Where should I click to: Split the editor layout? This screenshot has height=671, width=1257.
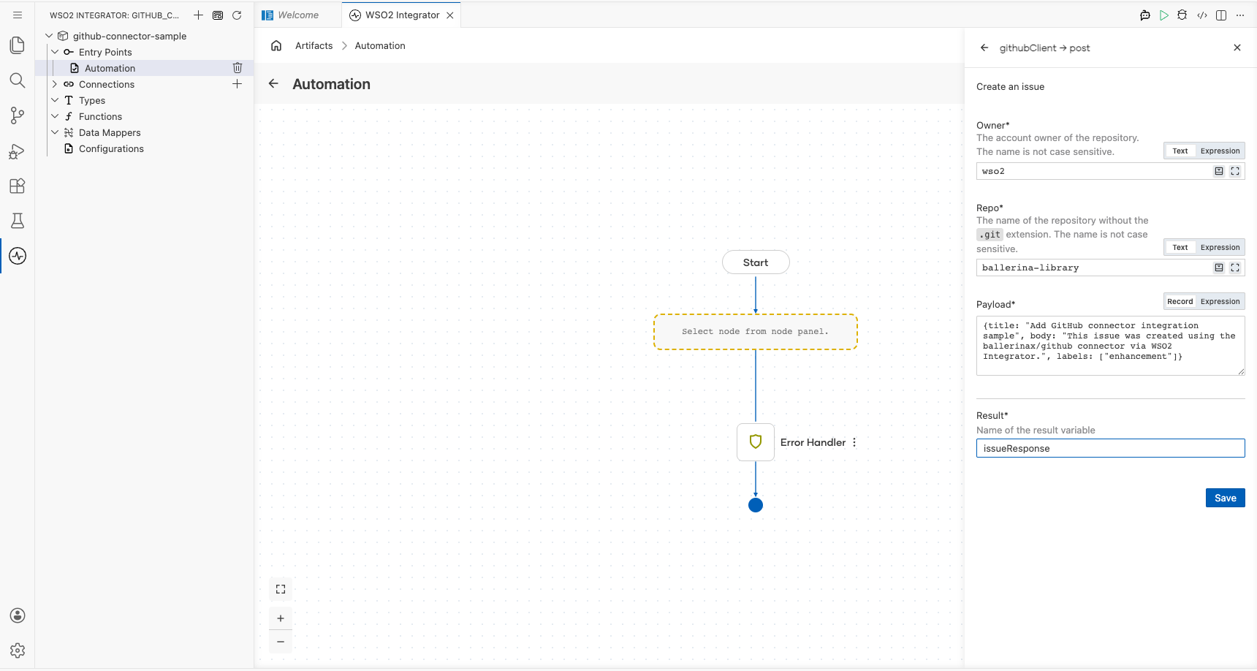click(x=1221, y=15)
